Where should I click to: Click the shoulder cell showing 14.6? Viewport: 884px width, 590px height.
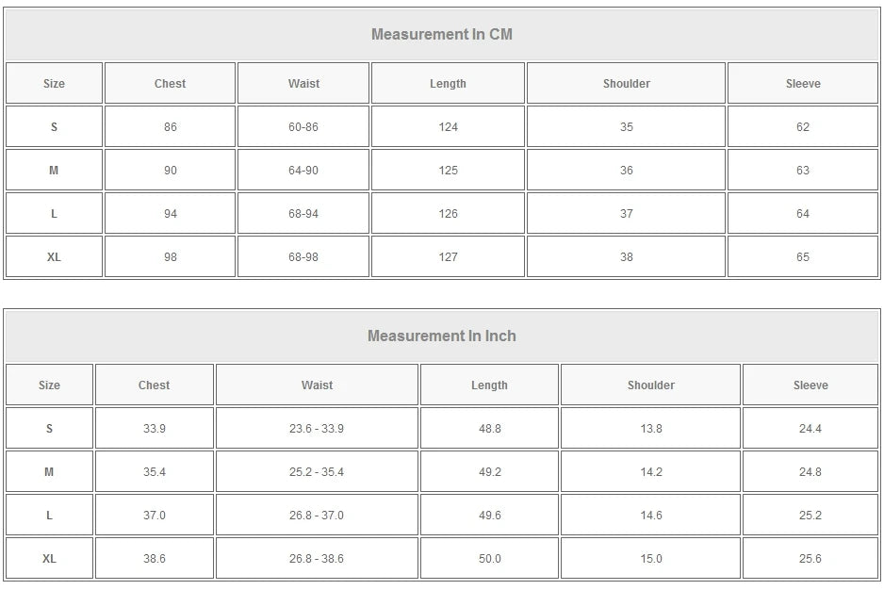[x=651, y=516]
